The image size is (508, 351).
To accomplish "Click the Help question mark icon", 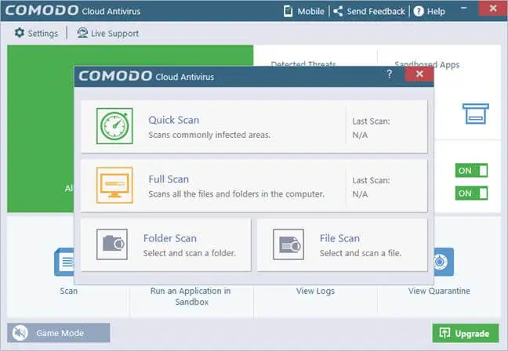I will click(419, 11).
